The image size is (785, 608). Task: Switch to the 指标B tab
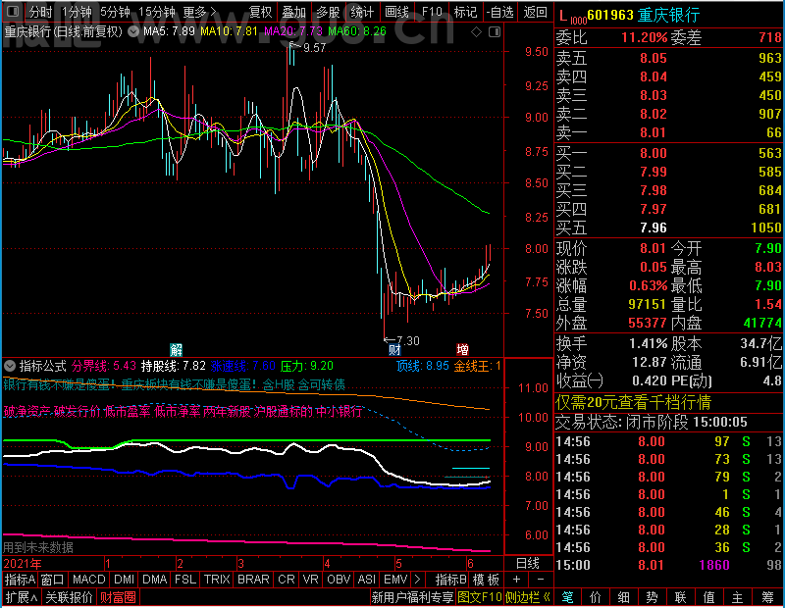click(450, 580)
